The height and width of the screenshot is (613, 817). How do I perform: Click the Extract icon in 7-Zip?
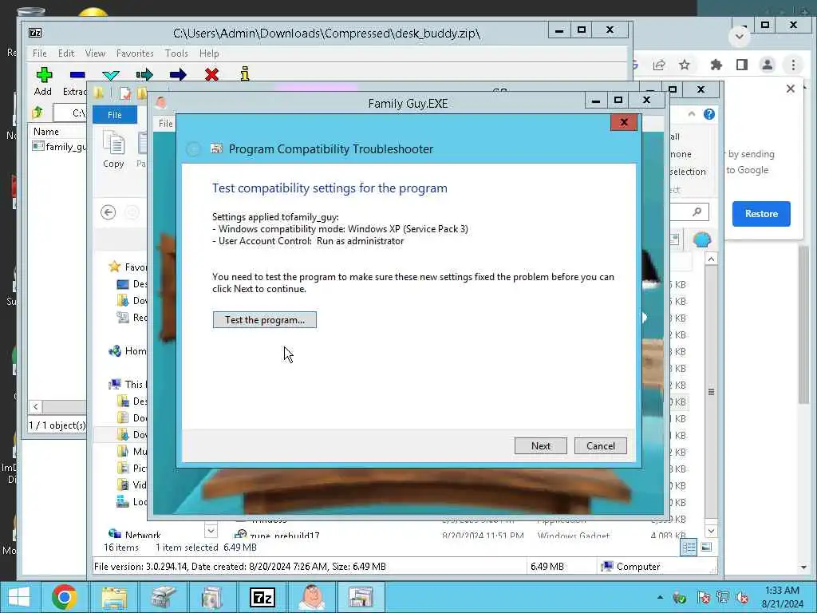77,75
